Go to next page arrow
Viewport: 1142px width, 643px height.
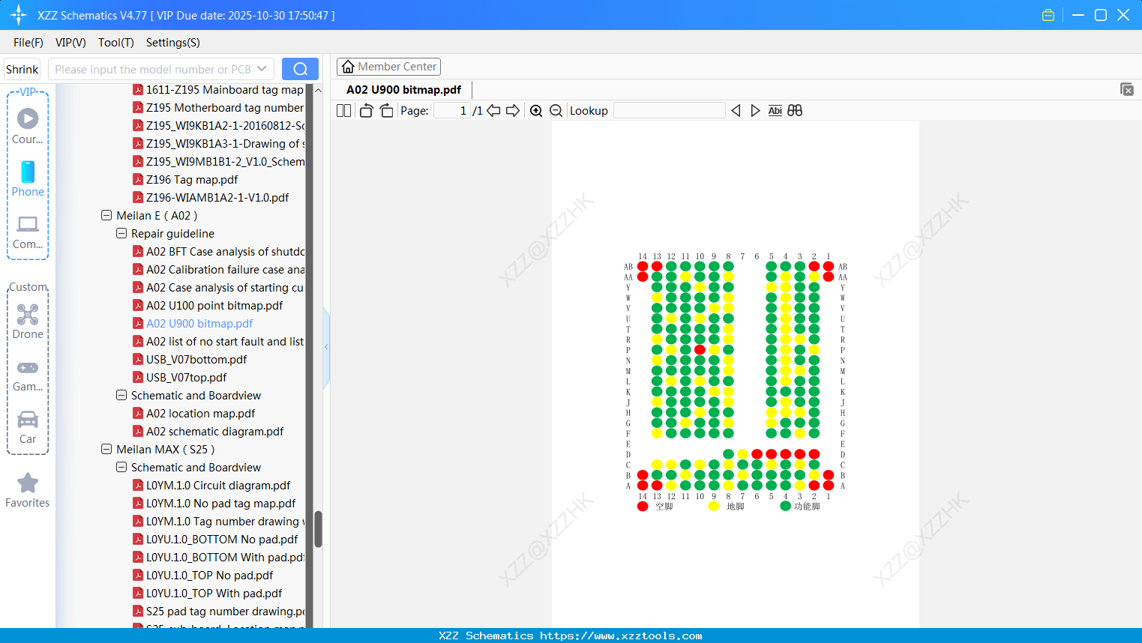coord(513,111)
